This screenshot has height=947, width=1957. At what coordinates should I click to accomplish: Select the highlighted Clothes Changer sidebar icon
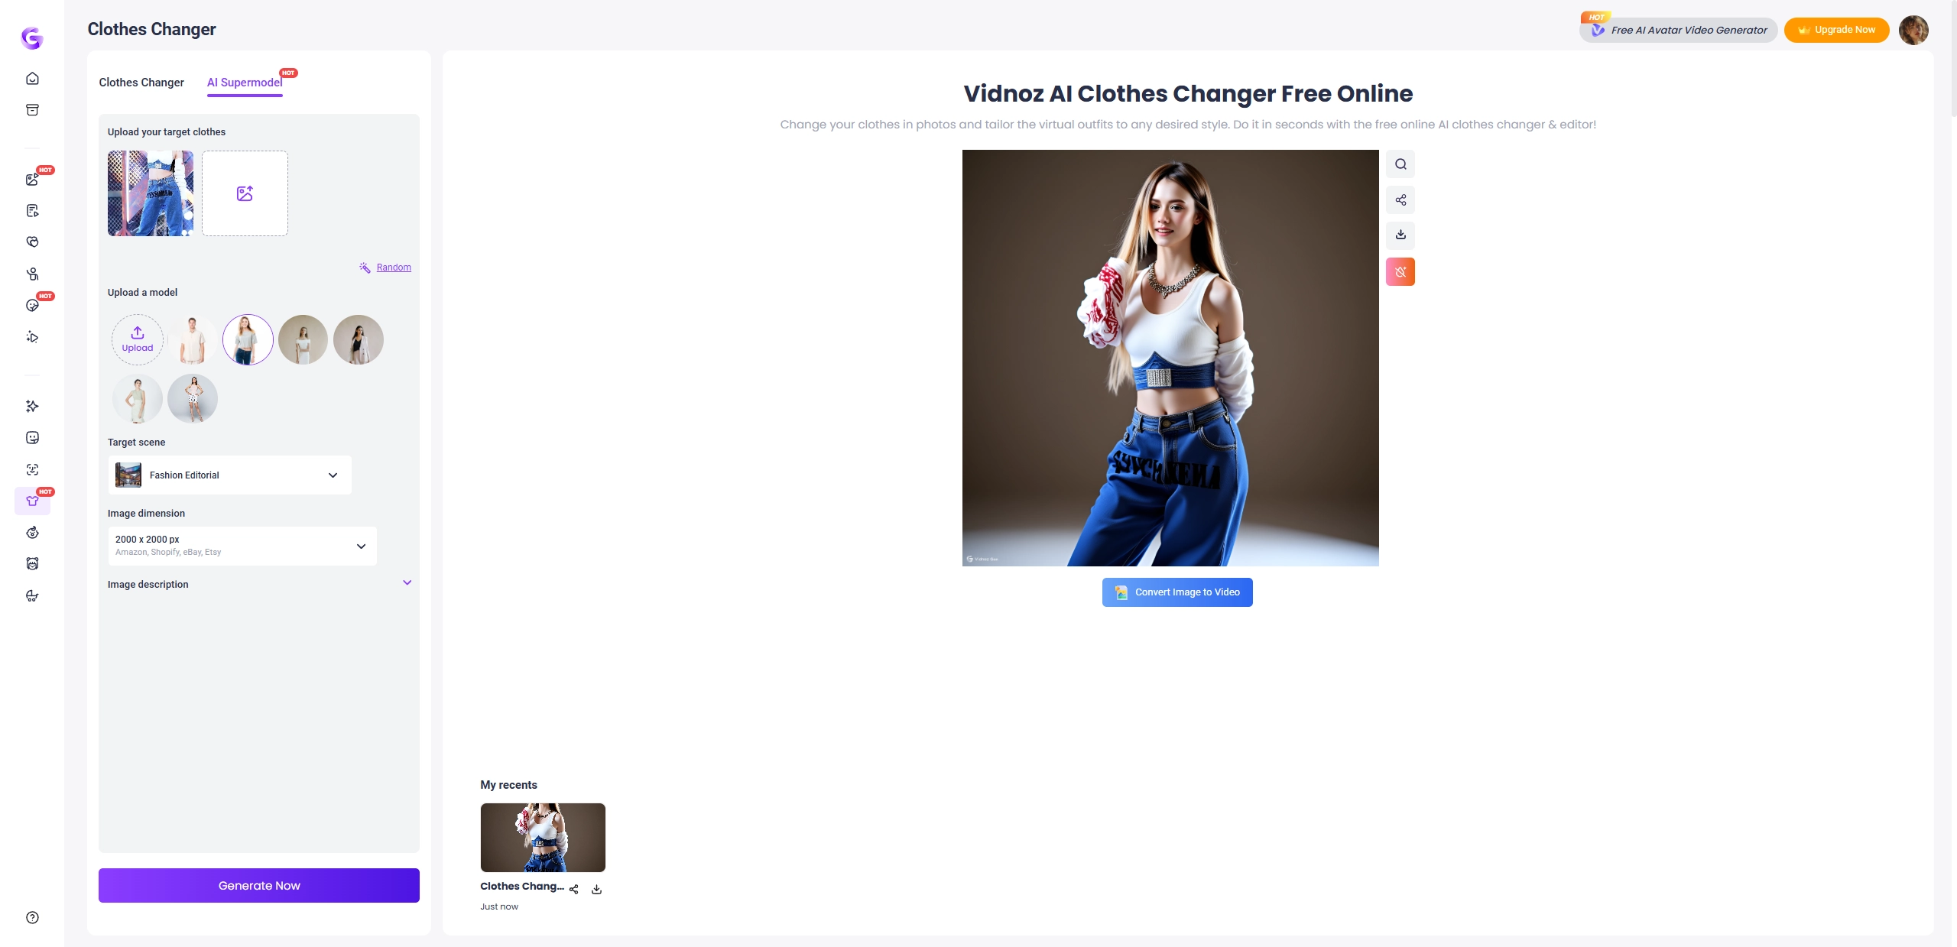tap(32, 501)
